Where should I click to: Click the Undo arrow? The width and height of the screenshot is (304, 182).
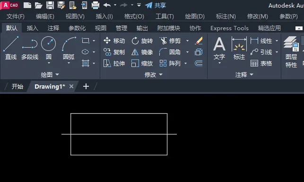pyautogui.click(x=107, y=5)
